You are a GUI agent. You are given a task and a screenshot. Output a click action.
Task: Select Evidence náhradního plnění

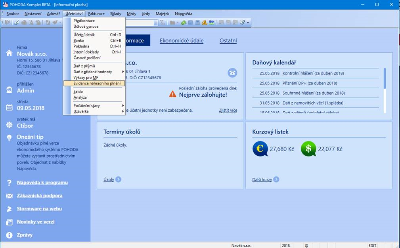point(94,83)
